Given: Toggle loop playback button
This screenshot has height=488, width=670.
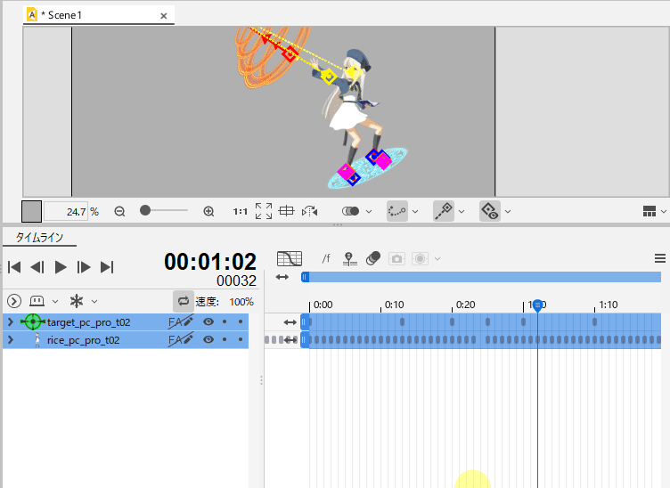Looking at the screenshot, I should pos(184,301).
